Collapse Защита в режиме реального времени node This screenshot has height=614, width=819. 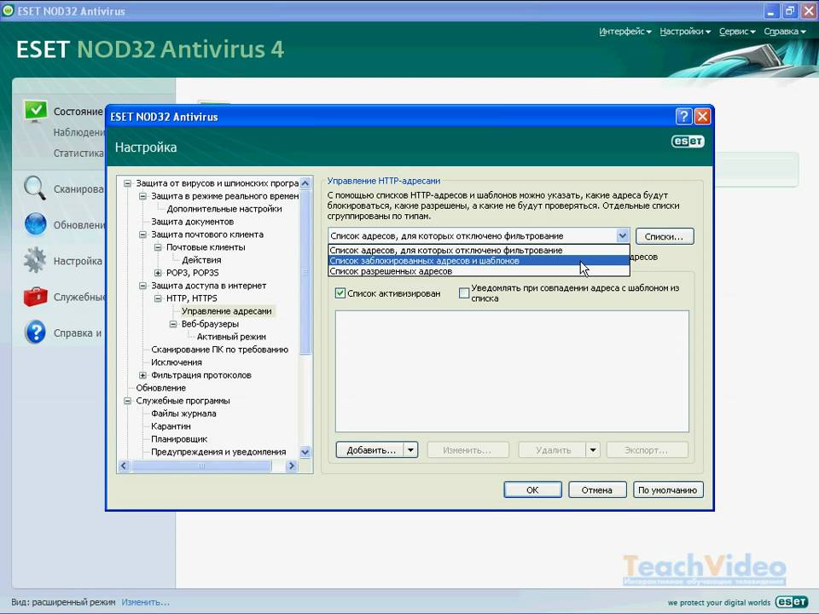[x=142, y=196]
